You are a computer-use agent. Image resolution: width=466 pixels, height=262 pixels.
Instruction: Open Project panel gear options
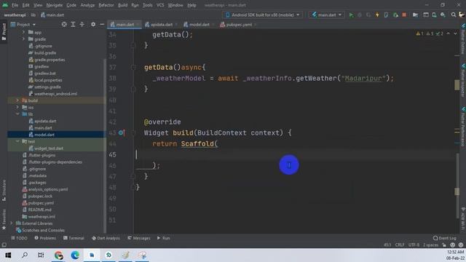[x=93, y=24]
